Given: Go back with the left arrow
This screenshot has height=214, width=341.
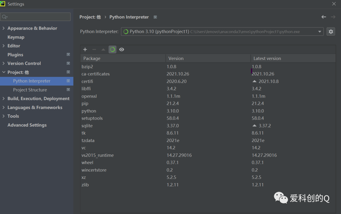Looking at the screenshot, I should click(324, 17).
